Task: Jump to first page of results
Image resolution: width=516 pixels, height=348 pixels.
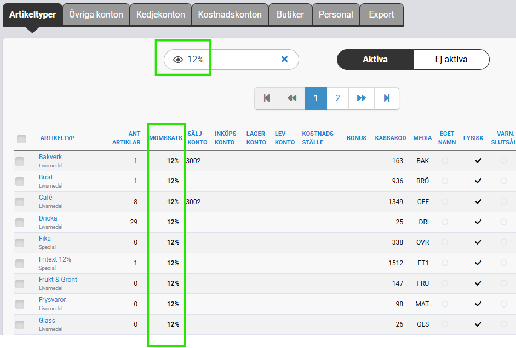Action: (x=267, y=98)
